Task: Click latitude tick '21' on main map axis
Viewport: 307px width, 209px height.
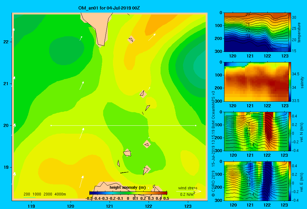Action: click(6, 84)
